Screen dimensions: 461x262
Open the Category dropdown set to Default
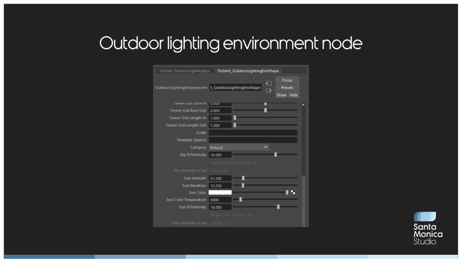[x=239, y=147]
